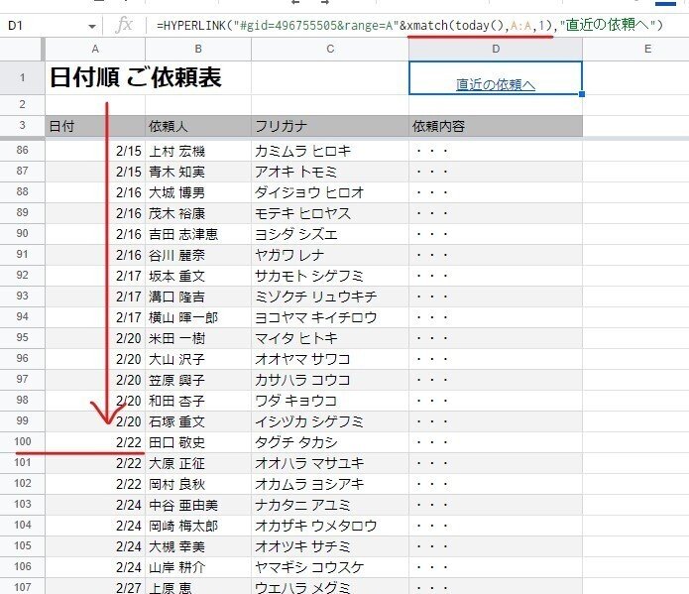Image resolution: width=689 pixels, height=594 pixels.
Task: Click furigana cell ワダ キョウコ
Action: [x=330, y=401]
